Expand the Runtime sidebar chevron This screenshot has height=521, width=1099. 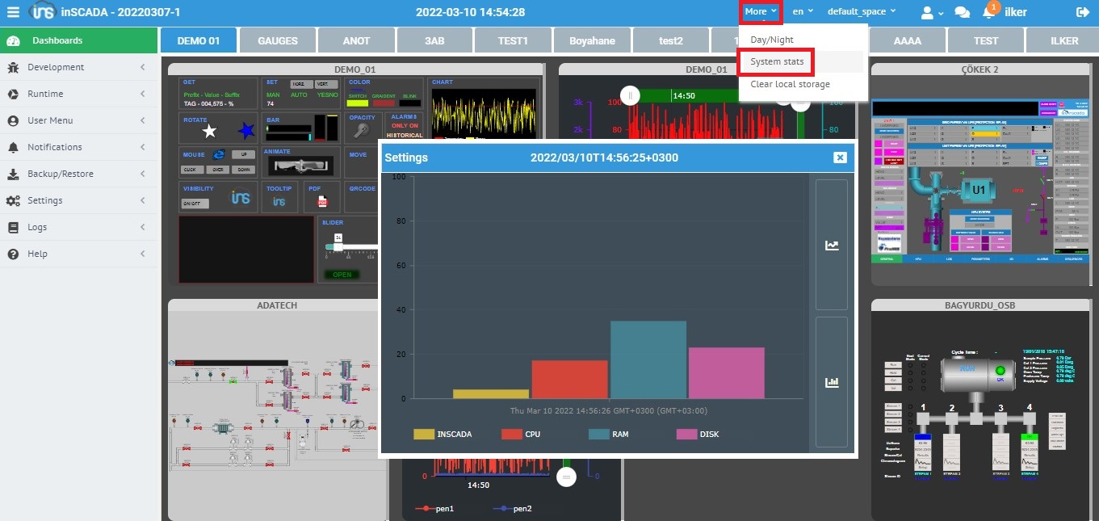[x=143, y=94]
